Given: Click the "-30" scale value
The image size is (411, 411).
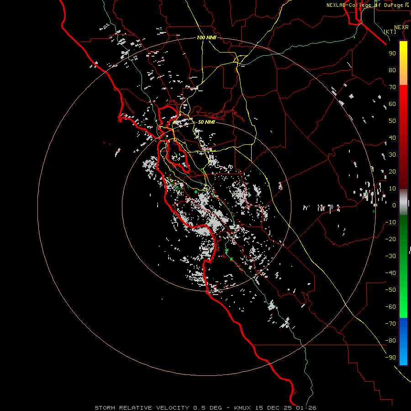Looking at the screenshot, I should [390, 256].
